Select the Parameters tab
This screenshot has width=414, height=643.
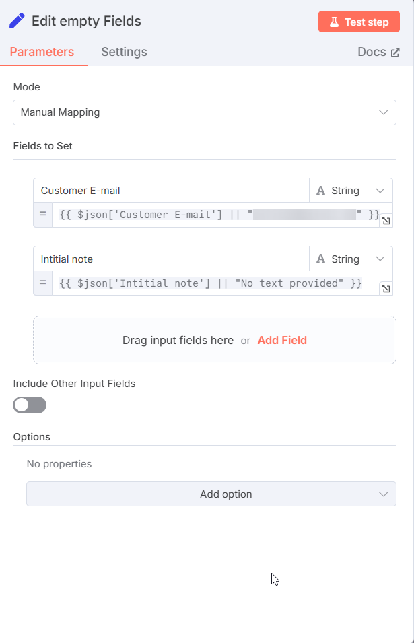42,52
